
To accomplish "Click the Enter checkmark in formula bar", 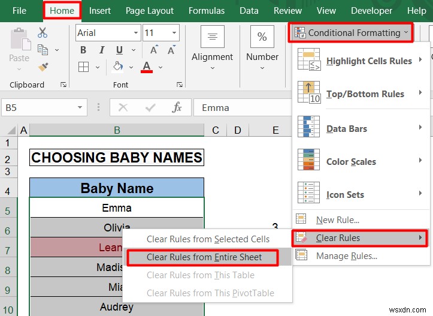I will point(150,107).
